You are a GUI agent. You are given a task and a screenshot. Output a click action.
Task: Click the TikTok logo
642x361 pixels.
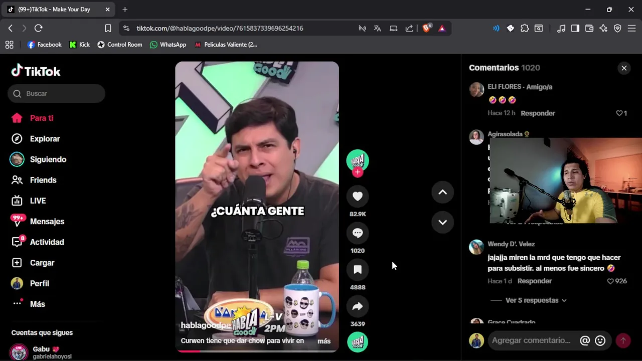point(36,71)
